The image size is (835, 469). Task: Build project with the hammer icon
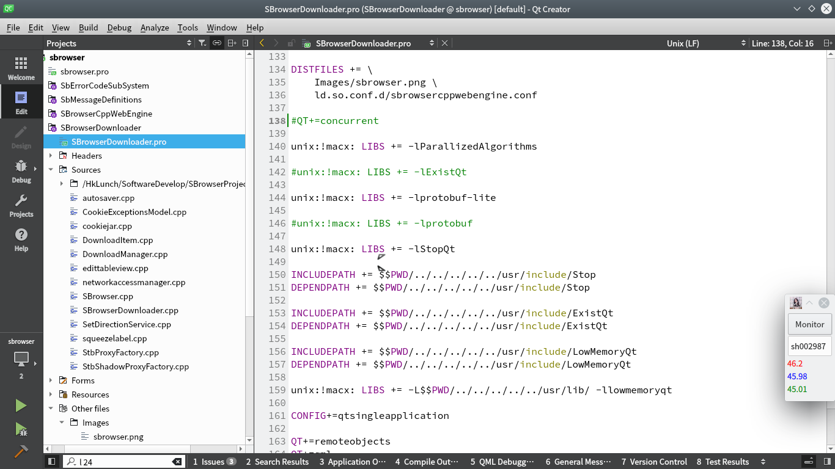[21, 451]
